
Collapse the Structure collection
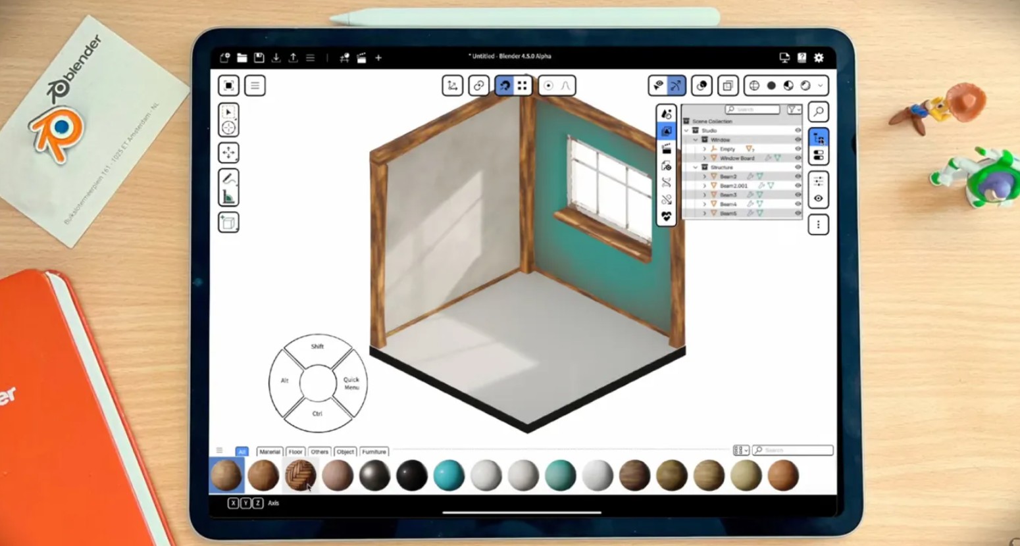696,167
